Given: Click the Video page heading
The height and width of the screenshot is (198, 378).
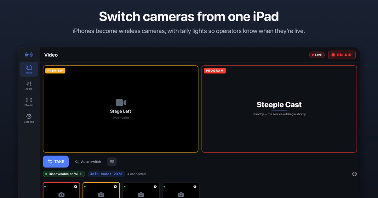Looking at the screenshot, I should [x=51, y=55].
